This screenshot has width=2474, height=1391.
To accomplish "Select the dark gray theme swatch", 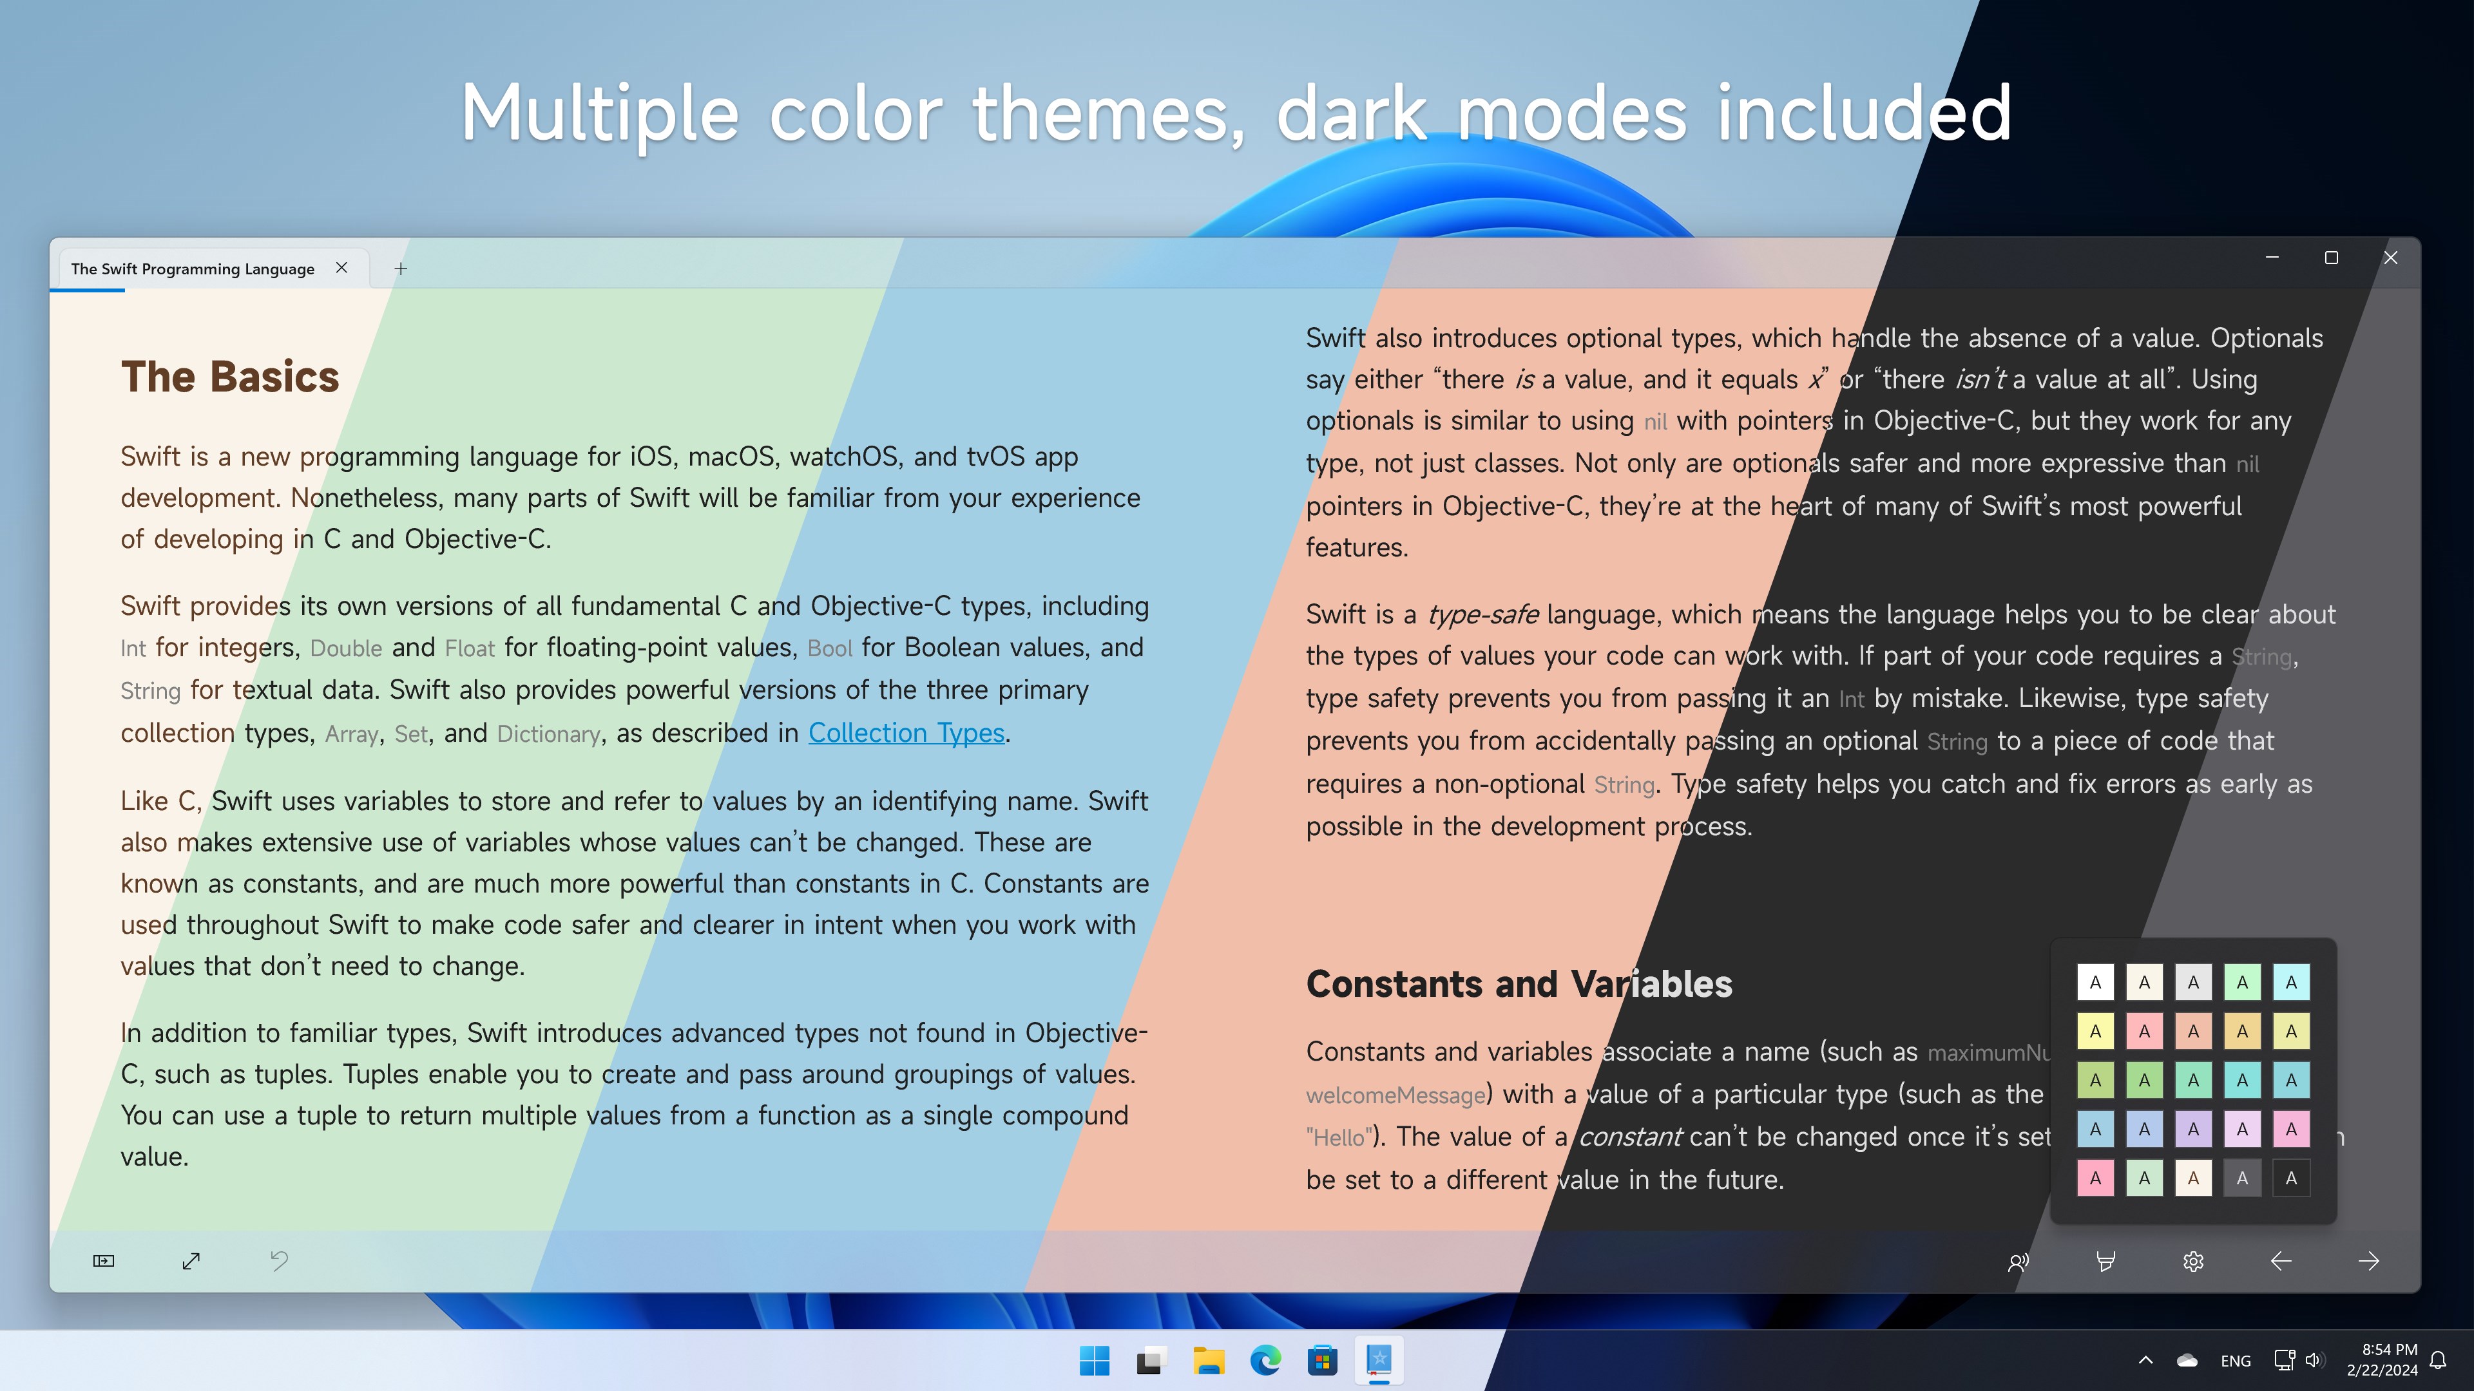I will point(2241,1178).
